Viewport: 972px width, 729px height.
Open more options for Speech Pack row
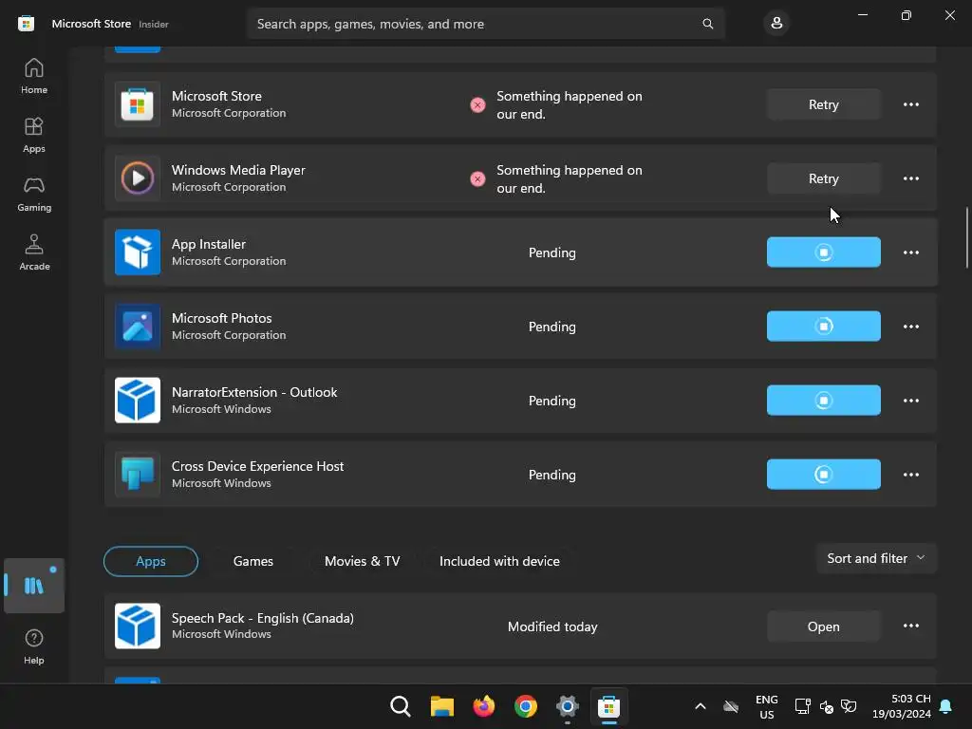coord(910,626)
